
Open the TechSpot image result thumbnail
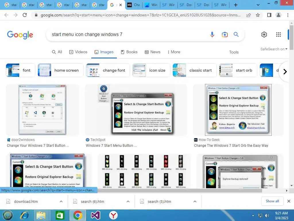coord(136,110)
